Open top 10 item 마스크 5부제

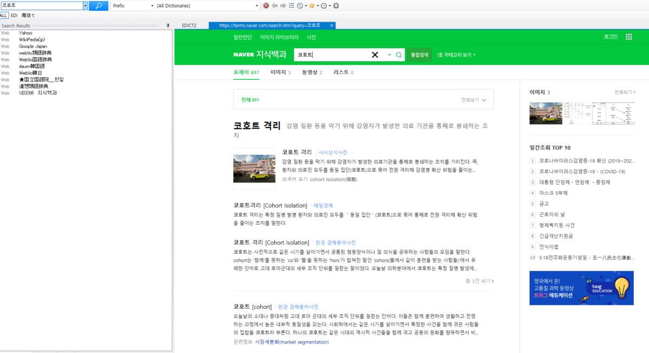tap(553, 193)
